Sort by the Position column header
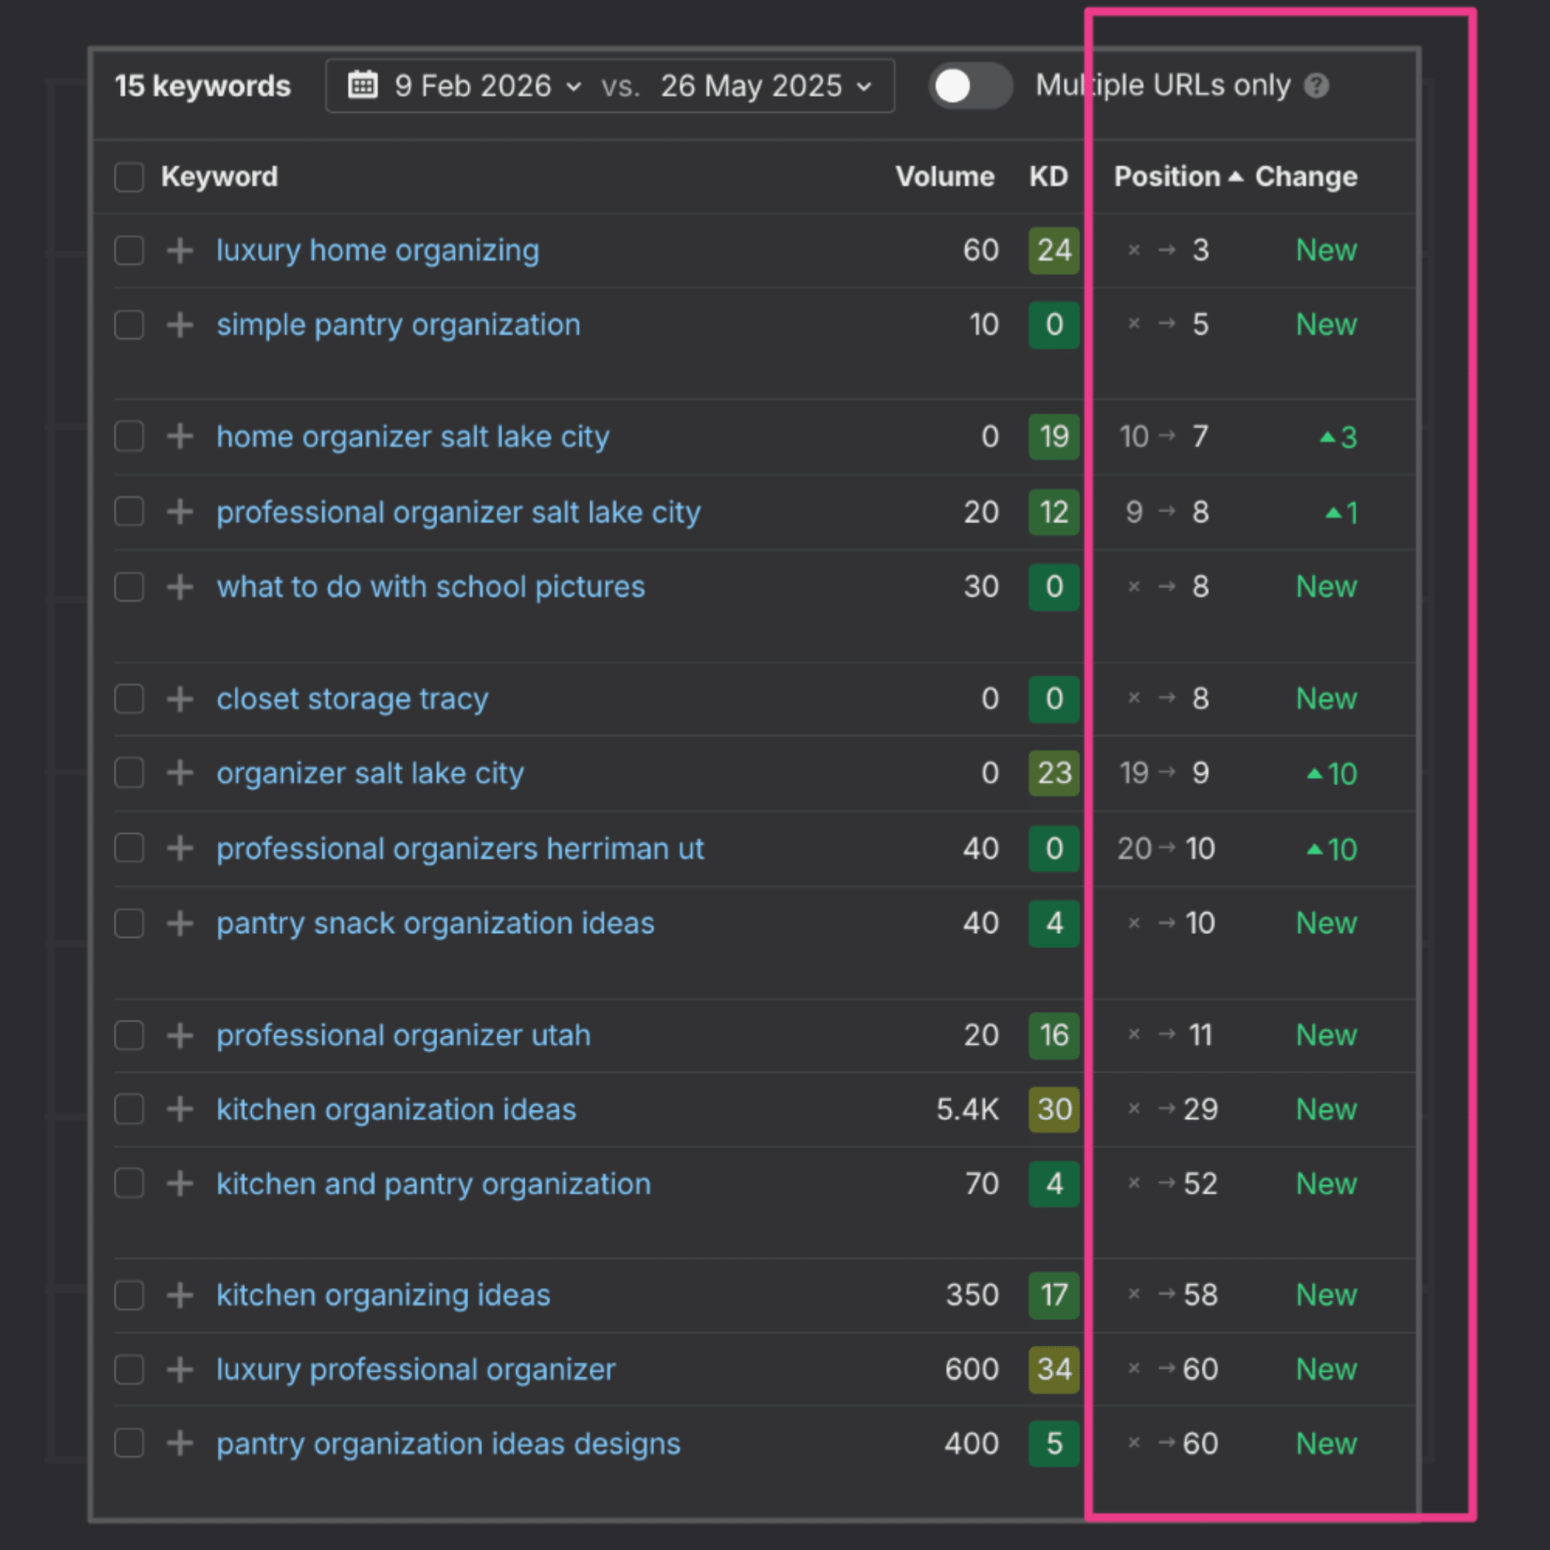 coord(1167,177)
